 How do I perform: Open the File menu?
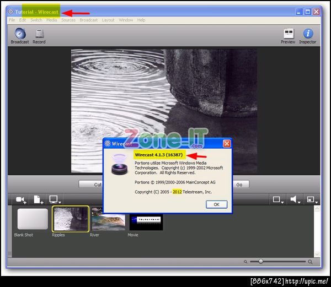(12, 20)
